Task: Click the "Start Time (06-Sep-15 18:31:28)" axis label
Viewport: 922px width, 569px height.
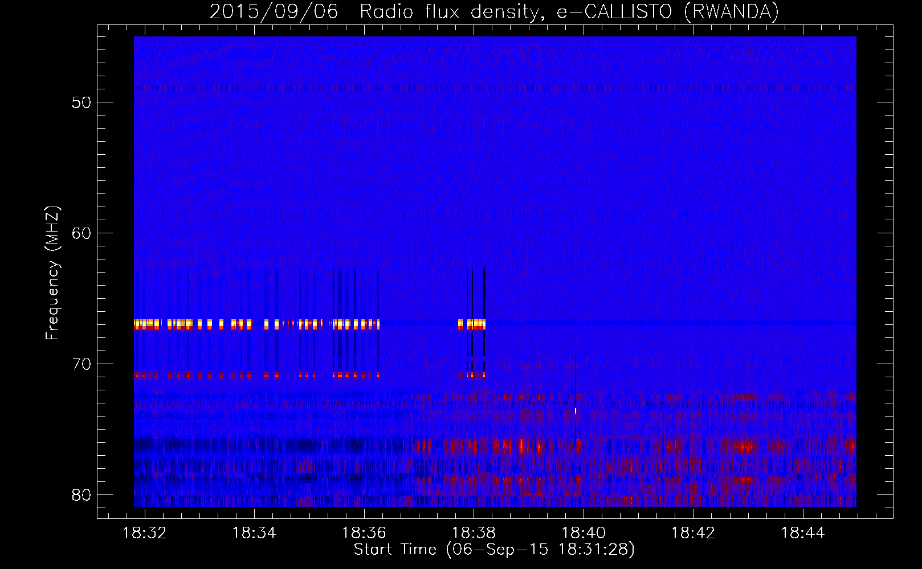Action: coord(494,550)
